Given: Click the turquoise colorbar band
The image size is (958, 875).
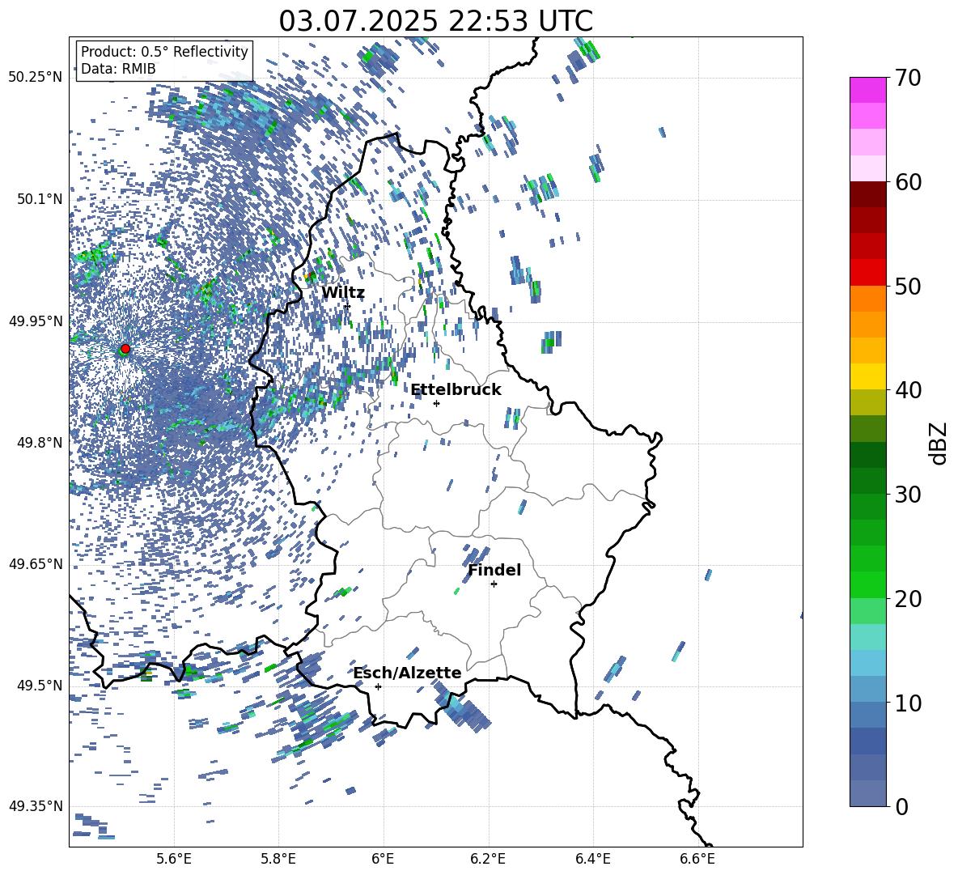Looking at the screenshot, I should (x=868, y=637).
